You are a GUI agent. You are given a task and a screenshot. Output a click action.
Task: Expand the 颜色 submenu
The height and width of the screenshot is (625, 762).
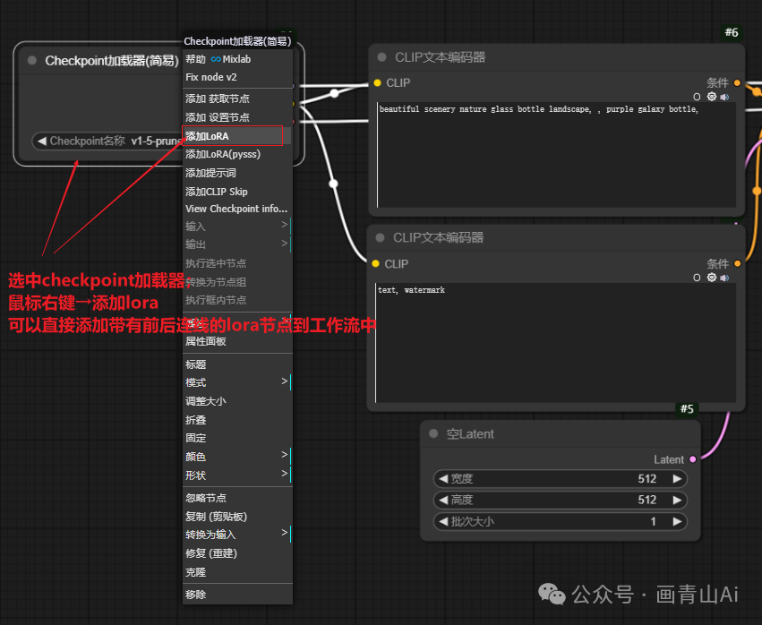(x=237, y=457)
